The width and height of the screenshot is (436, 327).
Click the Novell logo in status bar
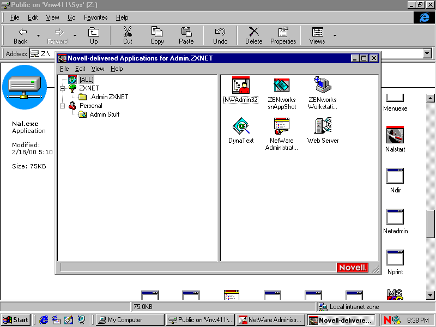(352, 268)
